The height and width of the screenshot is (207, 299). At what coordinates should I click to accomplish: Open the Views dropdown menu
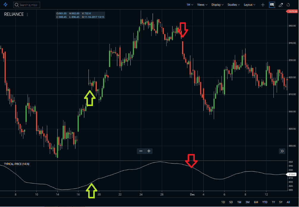coord(202,4)
